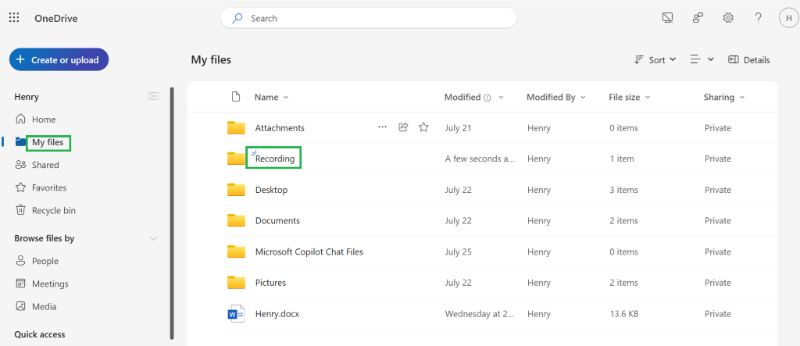Browse files by People
The width and height of the screenshot is (800, 346).
point(37,262)
